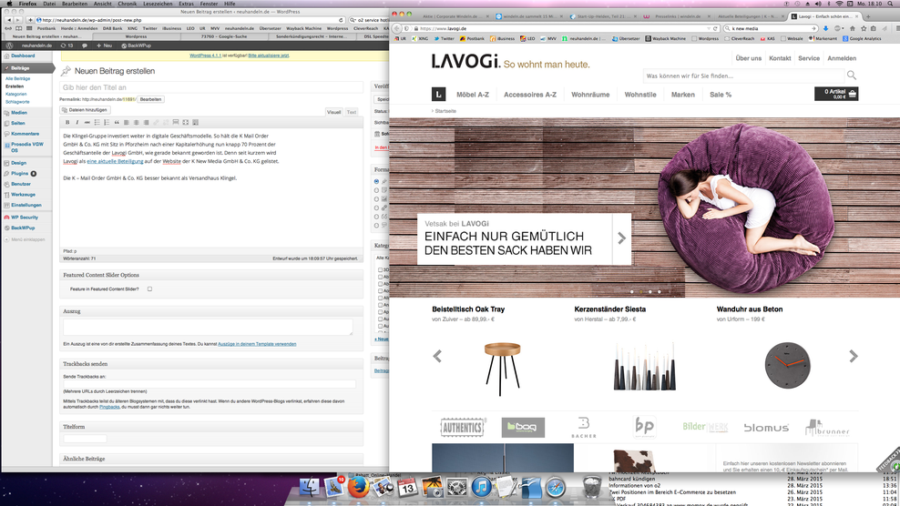The image size is (900, 506).
Task: Open Kategorien link under Beiträge
Action: pos(16,94)
